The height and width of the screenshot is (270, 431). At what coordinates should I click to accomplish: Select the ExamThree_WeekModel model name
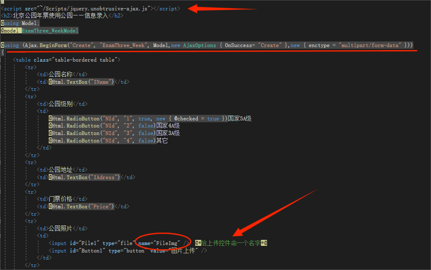(50, 31)
